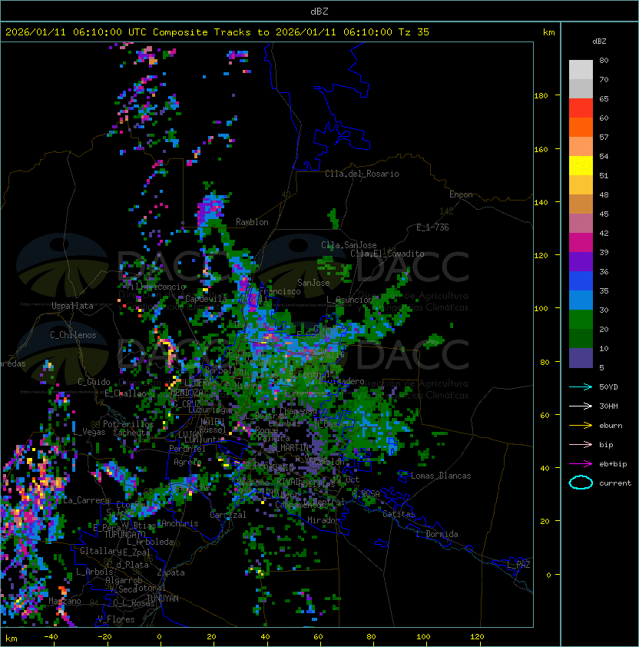Click the 'C_Guido' map label
Viewport: 639px width, 647px height.
point(94,382)
